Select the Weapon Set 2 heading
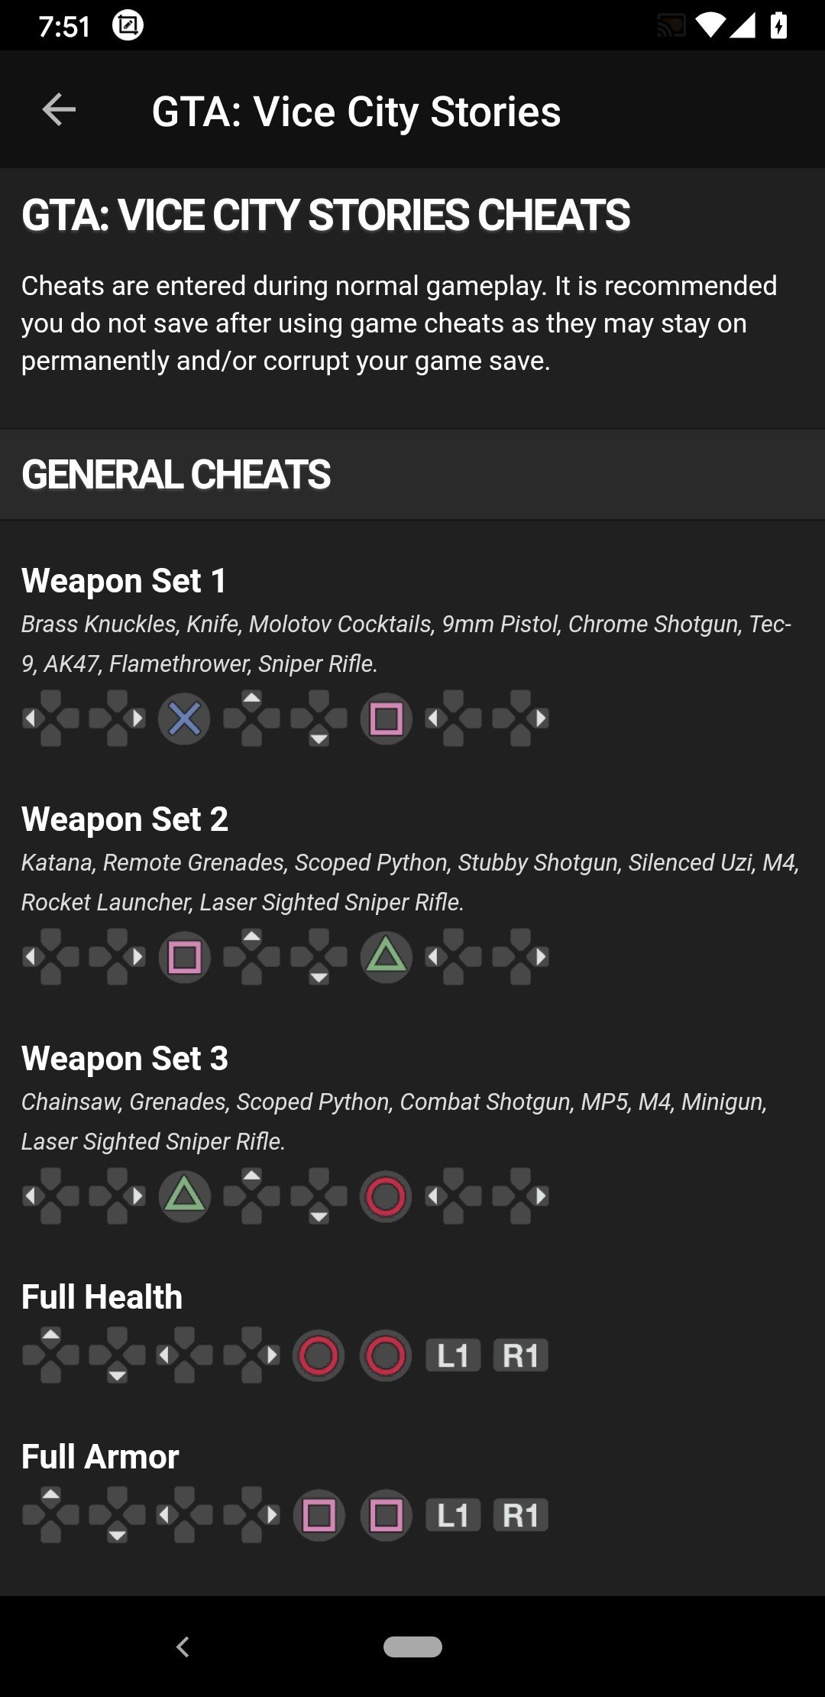 [x=125, y=819]
